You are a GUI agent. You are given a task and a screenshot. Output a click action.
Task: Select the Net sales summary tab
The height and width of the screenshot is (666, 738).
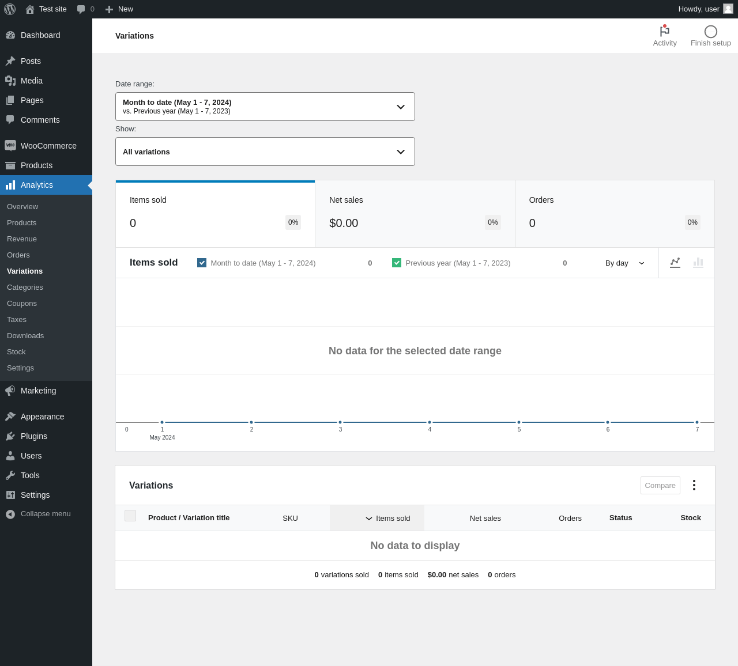(415, 214)
